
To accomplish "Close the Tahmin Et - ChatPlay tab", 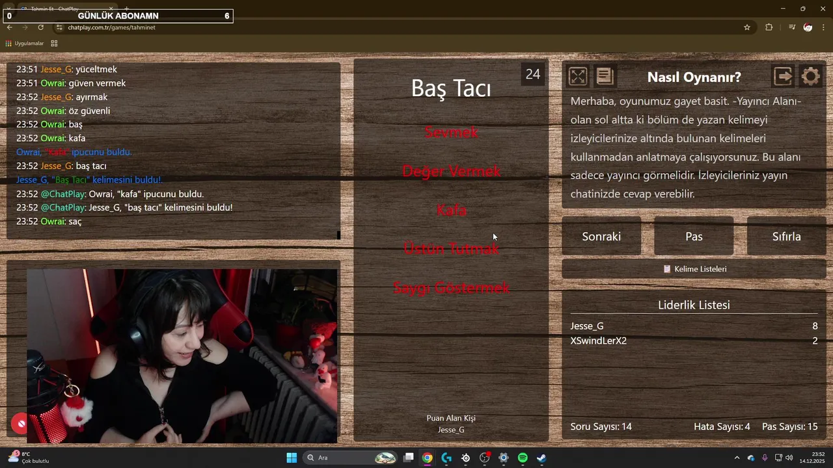I will pyautogui.click(x=111, y=8).
